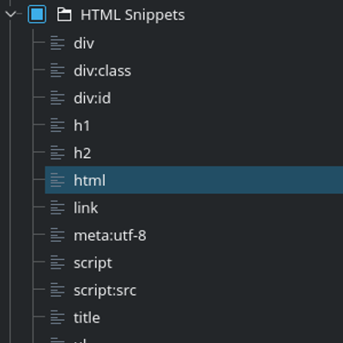
Task: Click the div:id snippet icon
Action: (57, 98)
